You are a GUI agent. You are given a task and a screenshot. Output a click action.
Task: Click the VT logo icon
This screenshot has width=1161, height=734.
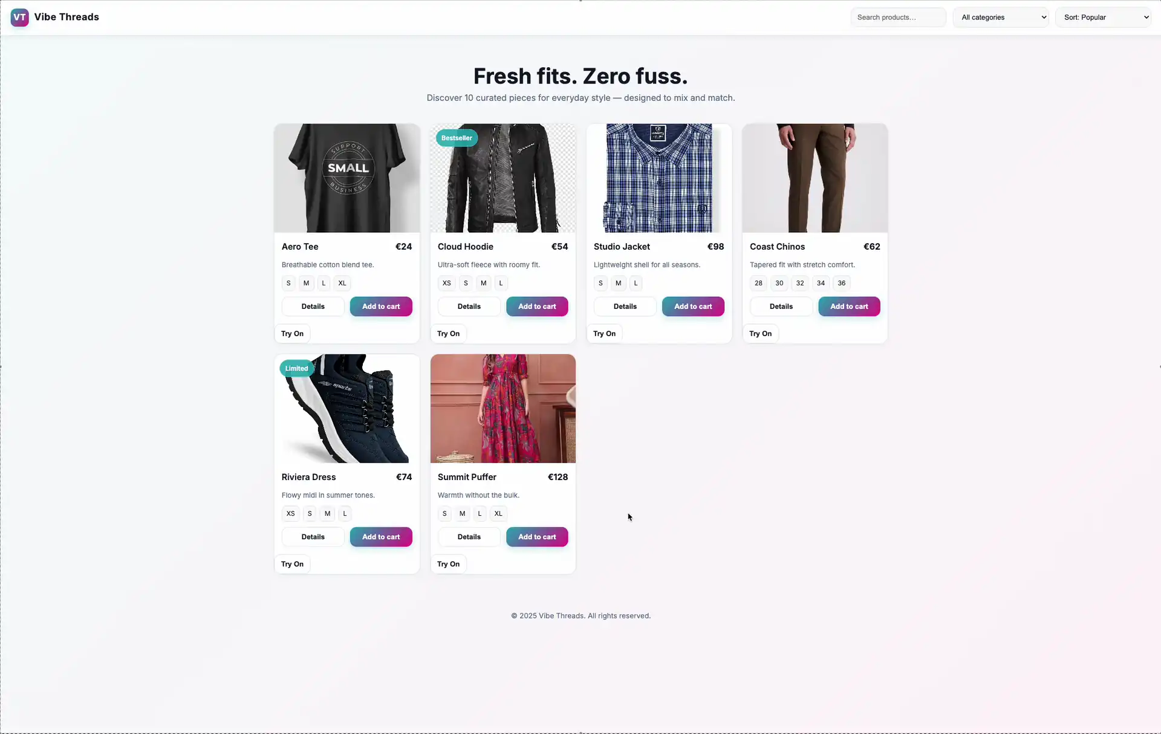point(19,17)
